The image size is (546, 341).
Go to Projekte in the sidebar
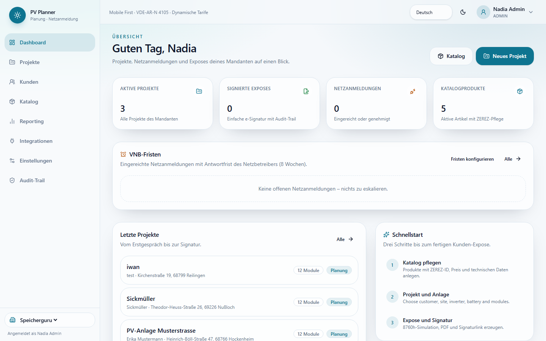point(50,62)
